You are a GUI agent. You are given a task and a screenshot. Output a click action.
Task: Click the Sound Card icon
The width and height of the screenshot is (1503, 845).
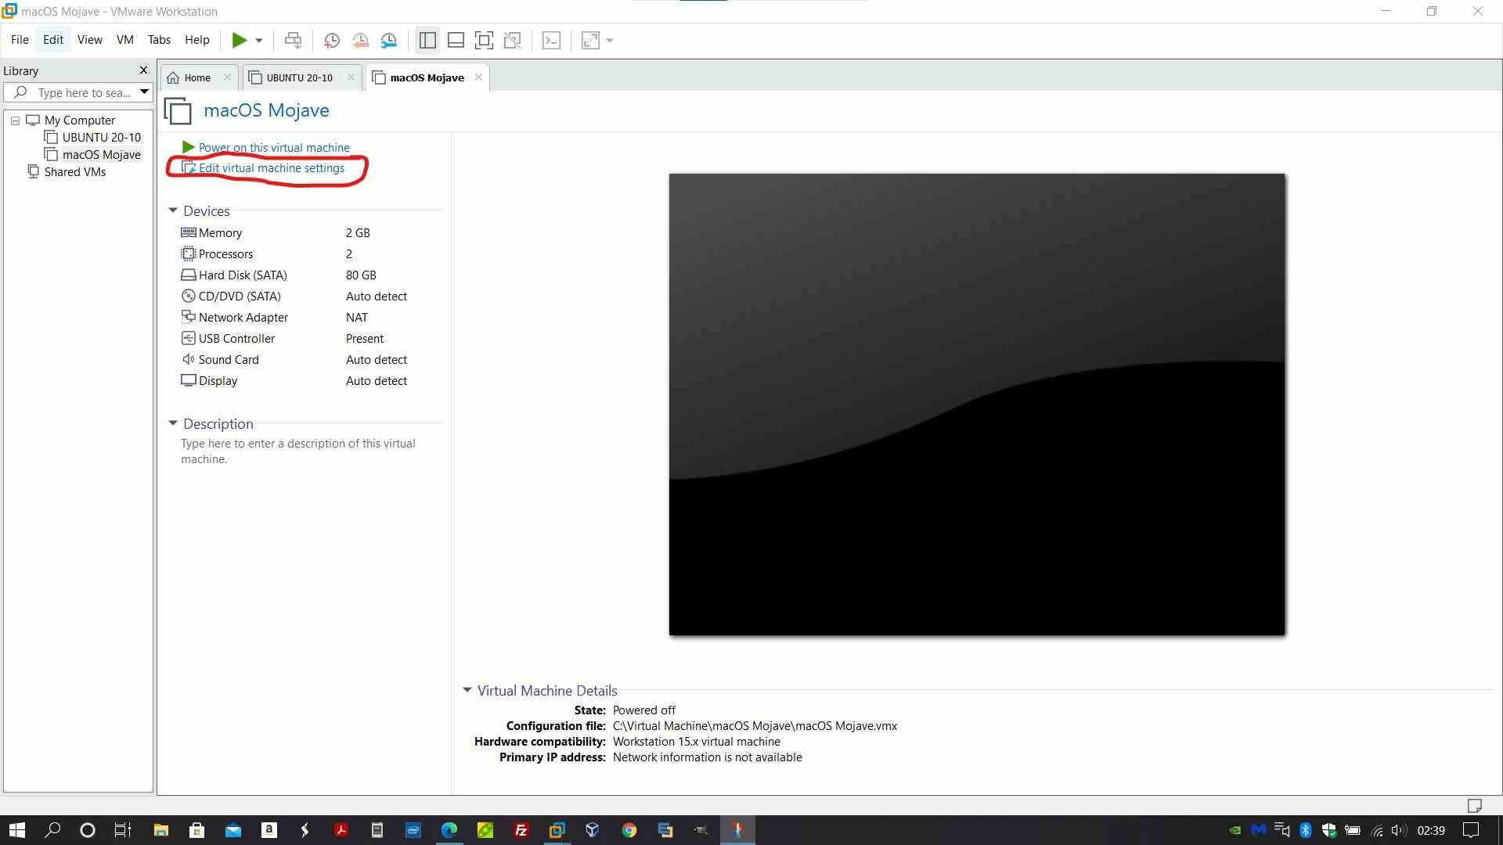pos(188,359)
